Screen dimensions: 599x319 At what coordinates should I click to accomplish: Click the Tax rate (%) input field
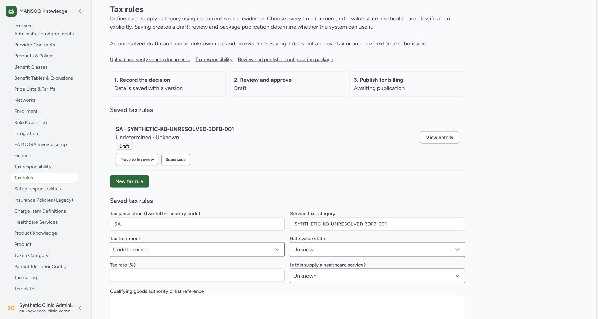[197, 275]
